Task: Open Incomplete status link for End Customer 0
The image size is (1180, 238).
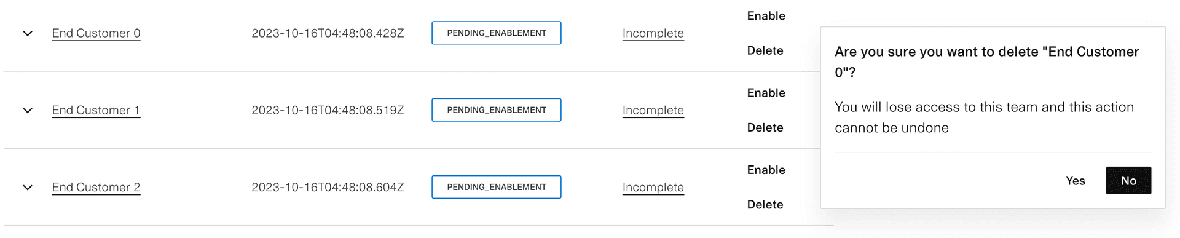Action: [x=653, y=33]
